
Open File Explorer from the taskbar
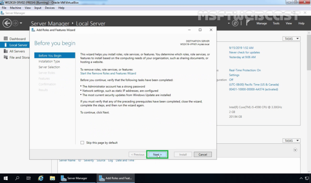click(x=52, y=178)
